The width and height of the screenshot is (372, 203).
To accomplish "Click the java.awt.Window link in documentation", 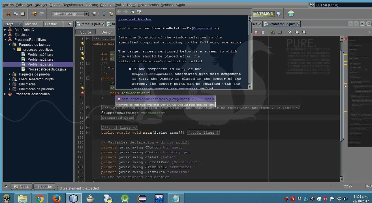I will pyautogui.click(x=135, y=19).
